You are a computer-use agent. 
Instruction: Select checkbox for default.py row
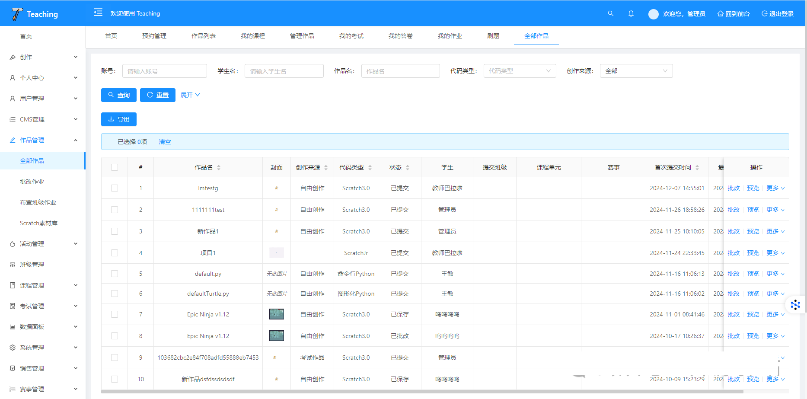[x=115, y=274]
